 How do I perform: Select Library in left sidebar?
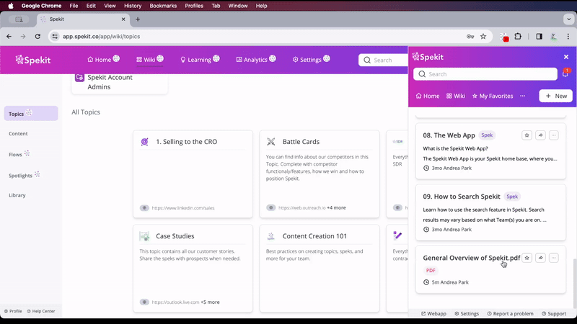(x=17, y=195)
